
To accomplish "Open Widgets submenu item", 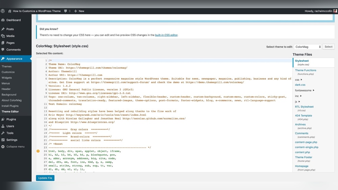I will [x=7, y=78].
